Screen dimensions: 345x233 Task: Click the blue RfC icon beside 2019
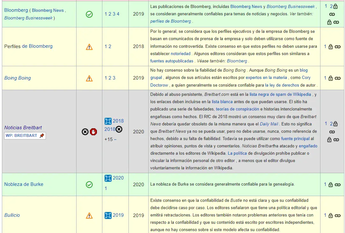(108, 215)
